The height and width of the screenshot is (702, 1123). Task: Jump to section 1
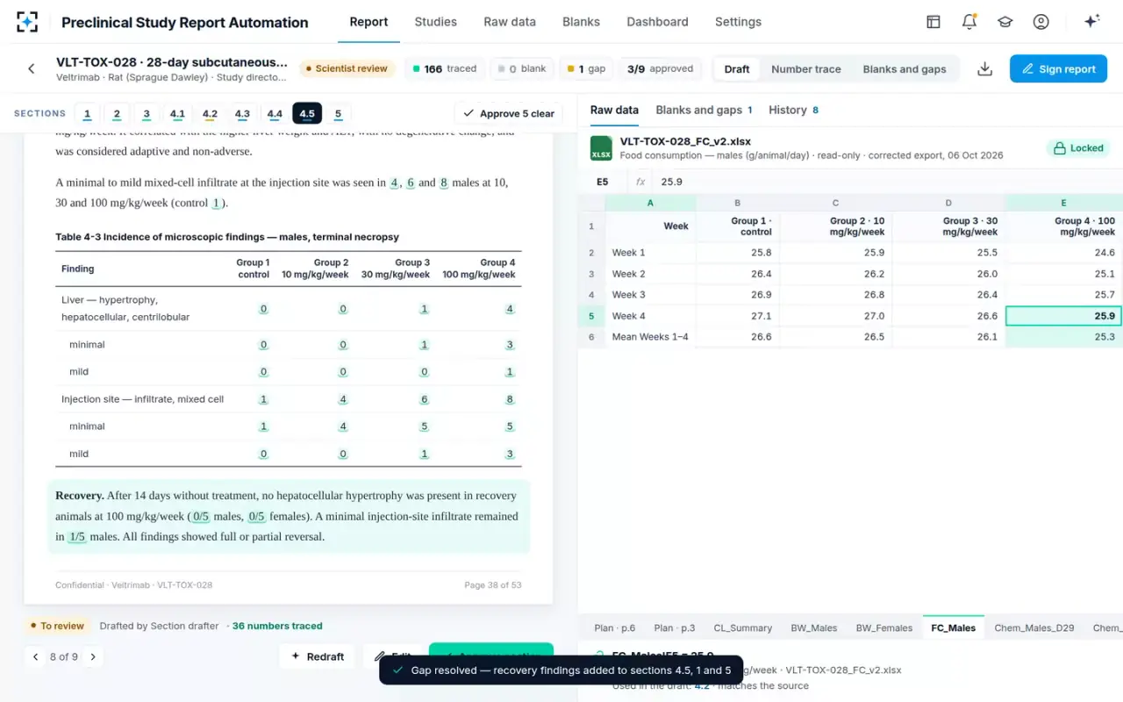[88, 113]
